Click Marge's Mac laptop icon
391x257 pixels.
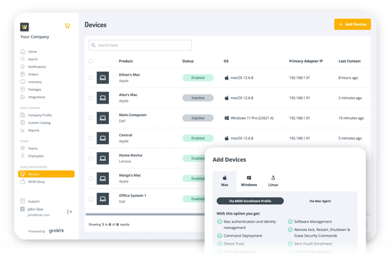tap(103, 179)
